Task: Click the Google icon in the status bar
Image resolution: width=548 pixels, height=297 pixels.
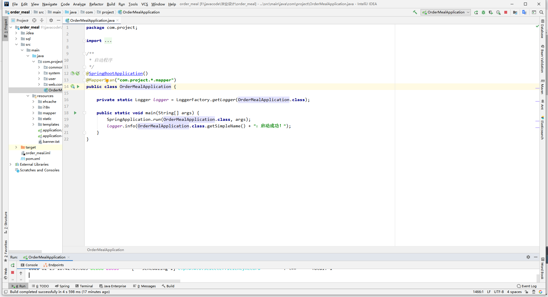Action: [x=541, y=292]
